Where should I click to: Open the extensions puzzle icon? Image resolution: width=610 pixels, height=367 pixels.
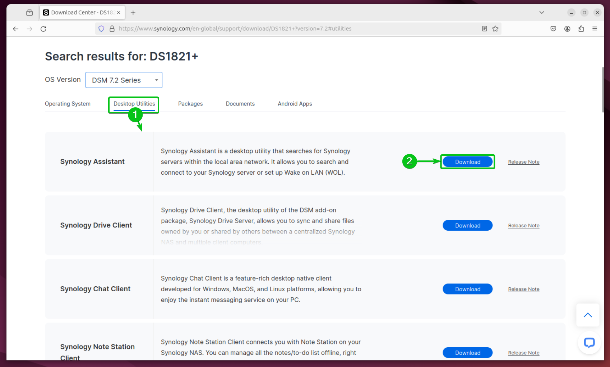[581, 29]
